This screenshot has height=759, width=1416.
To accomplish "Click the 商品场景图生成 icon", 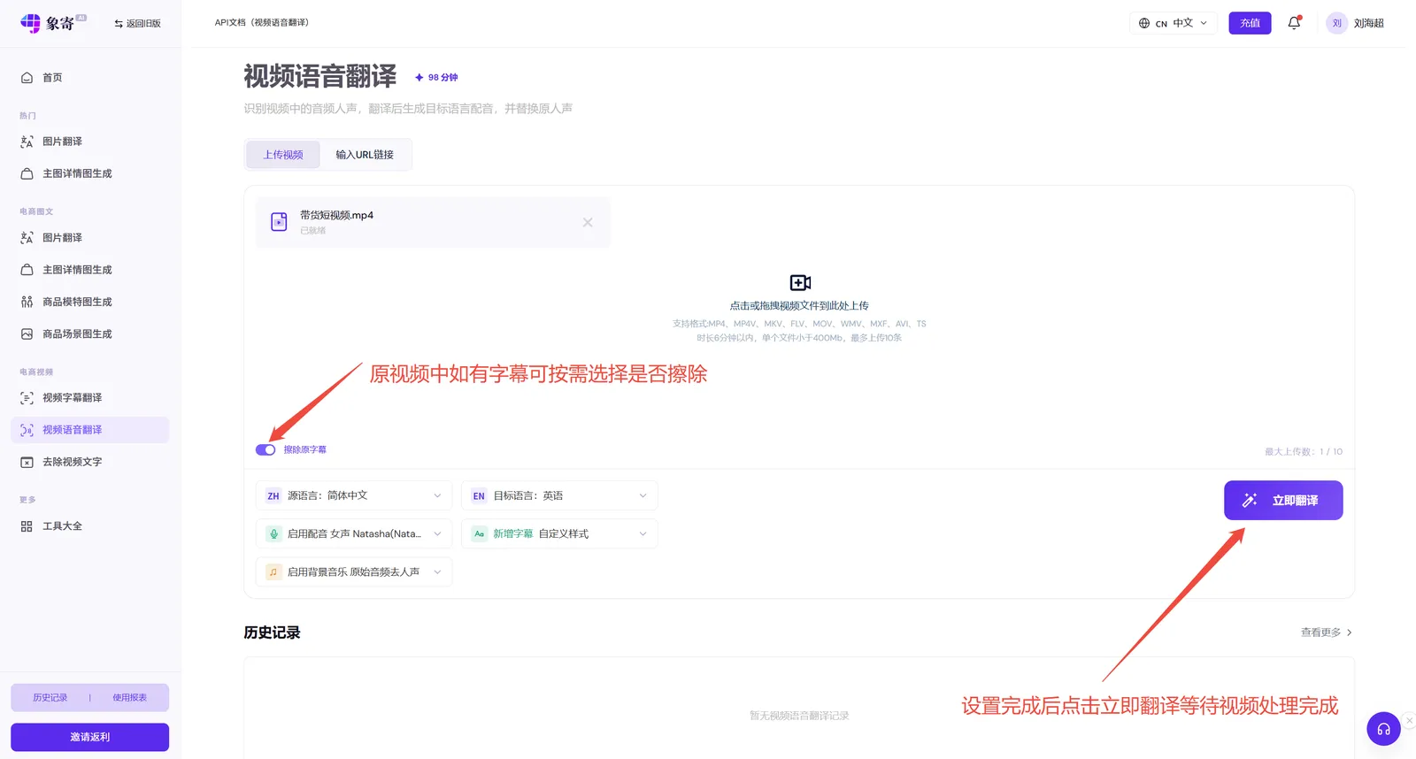I will point(27,334).
